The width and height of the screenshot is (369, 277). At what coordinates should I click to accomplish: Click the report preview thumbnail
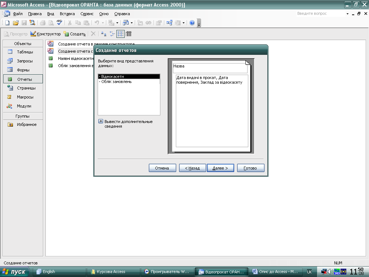point(211,106)
